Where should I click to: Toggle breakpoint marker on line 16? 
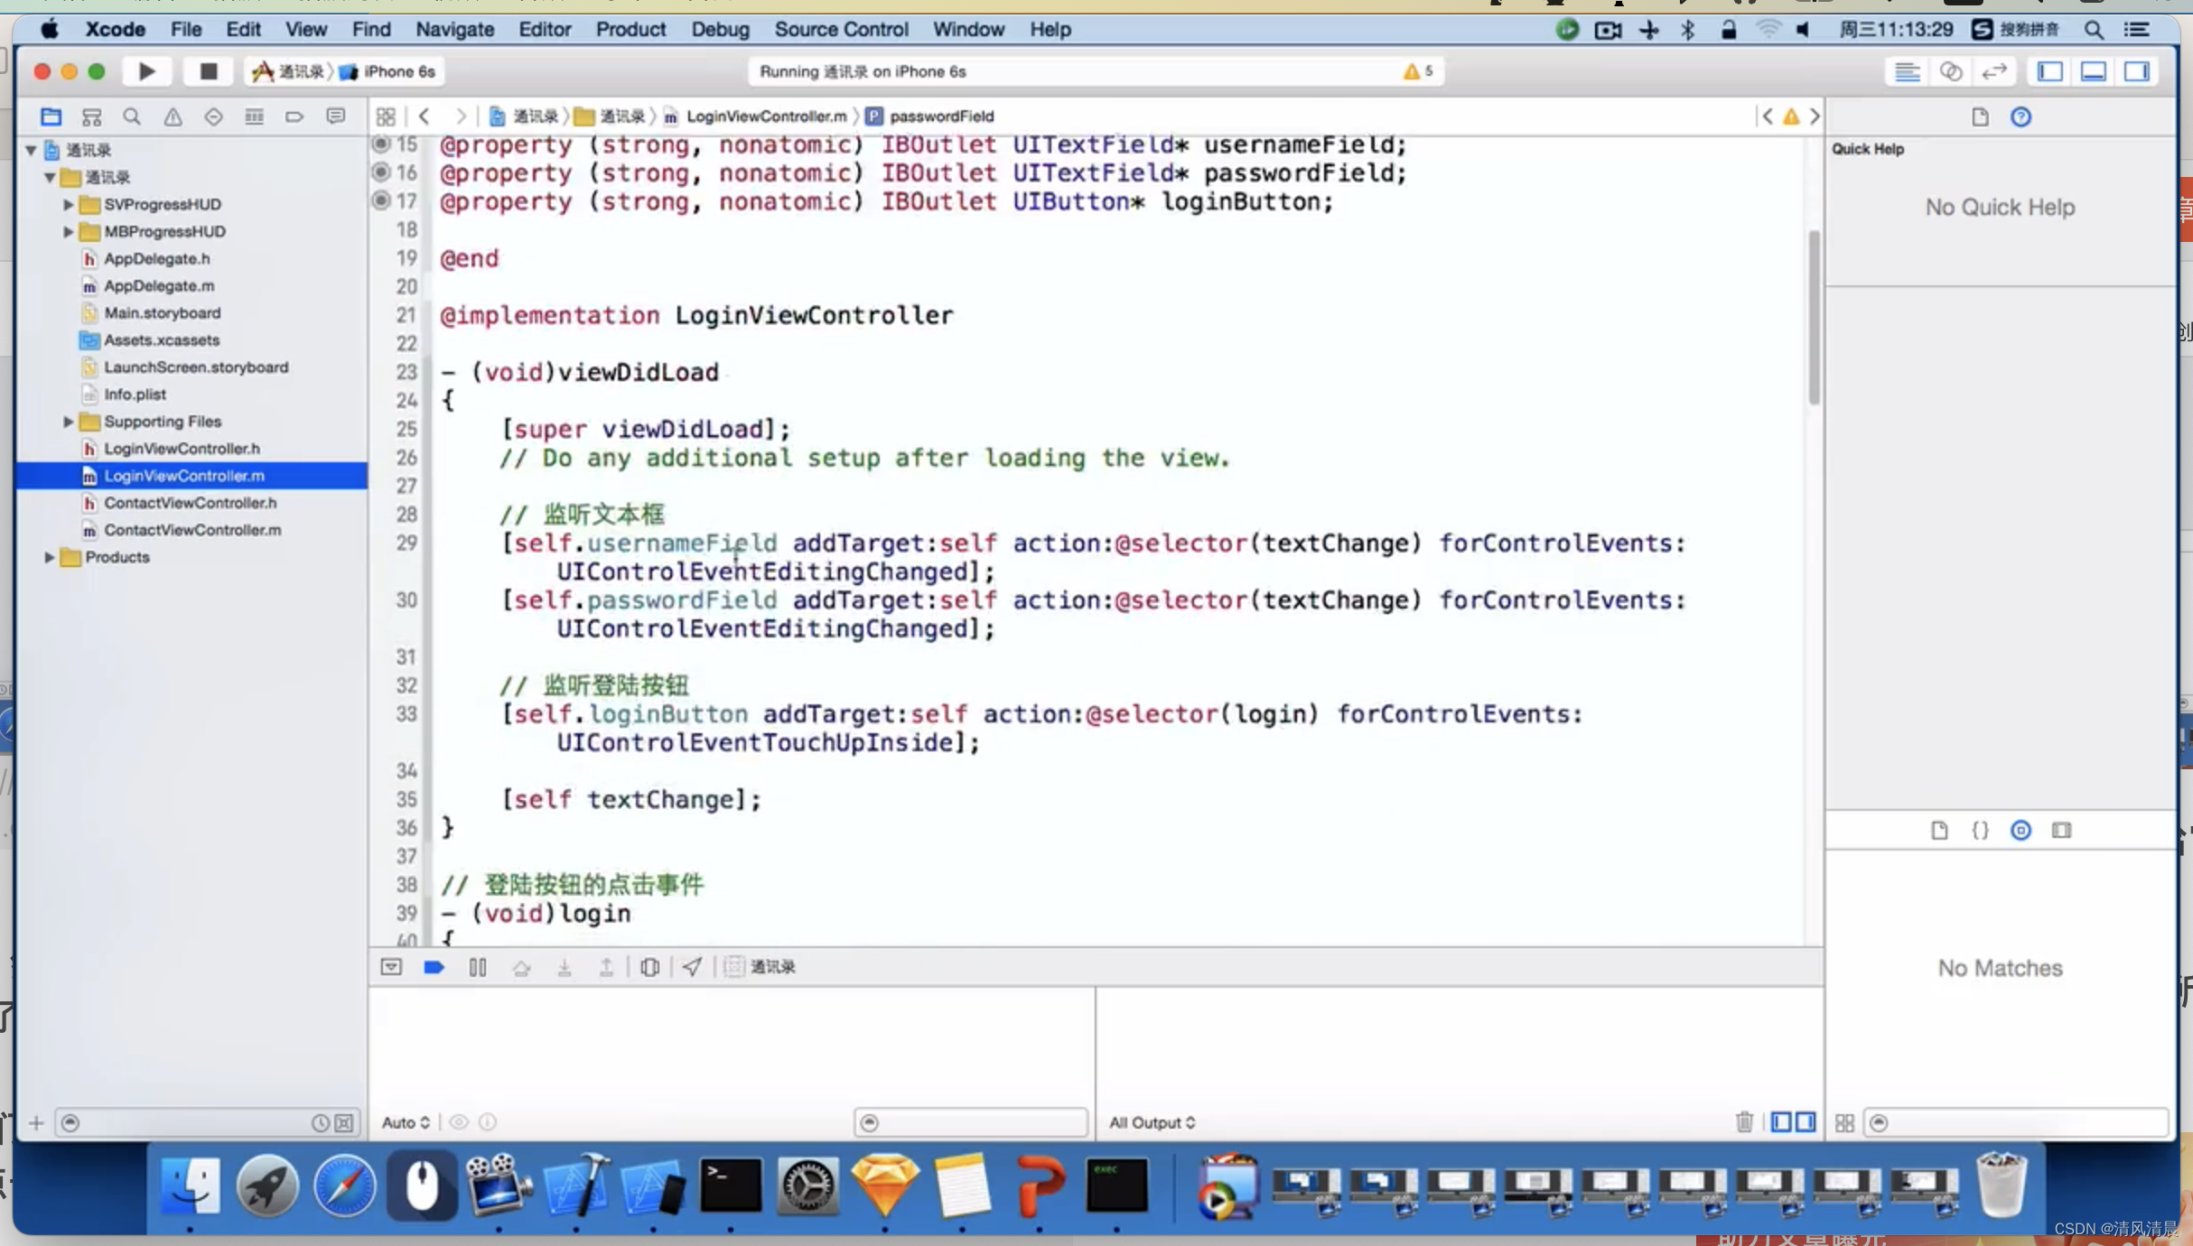click(382, 172)
